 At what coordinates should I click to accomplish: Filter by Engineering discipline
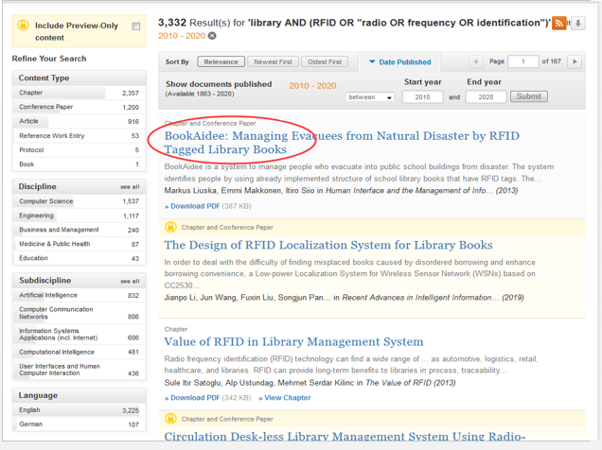(x=80, y=216)
